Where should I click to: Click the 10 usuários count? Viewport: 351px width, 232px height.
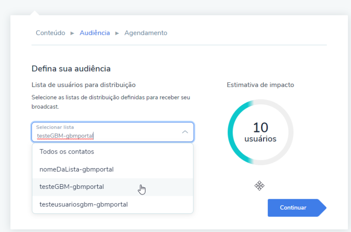260,132
